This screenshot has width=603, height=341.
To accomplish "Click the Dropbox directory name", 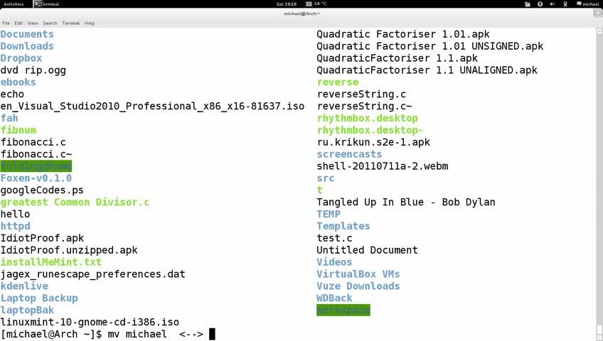I will (x=21, y=58).
